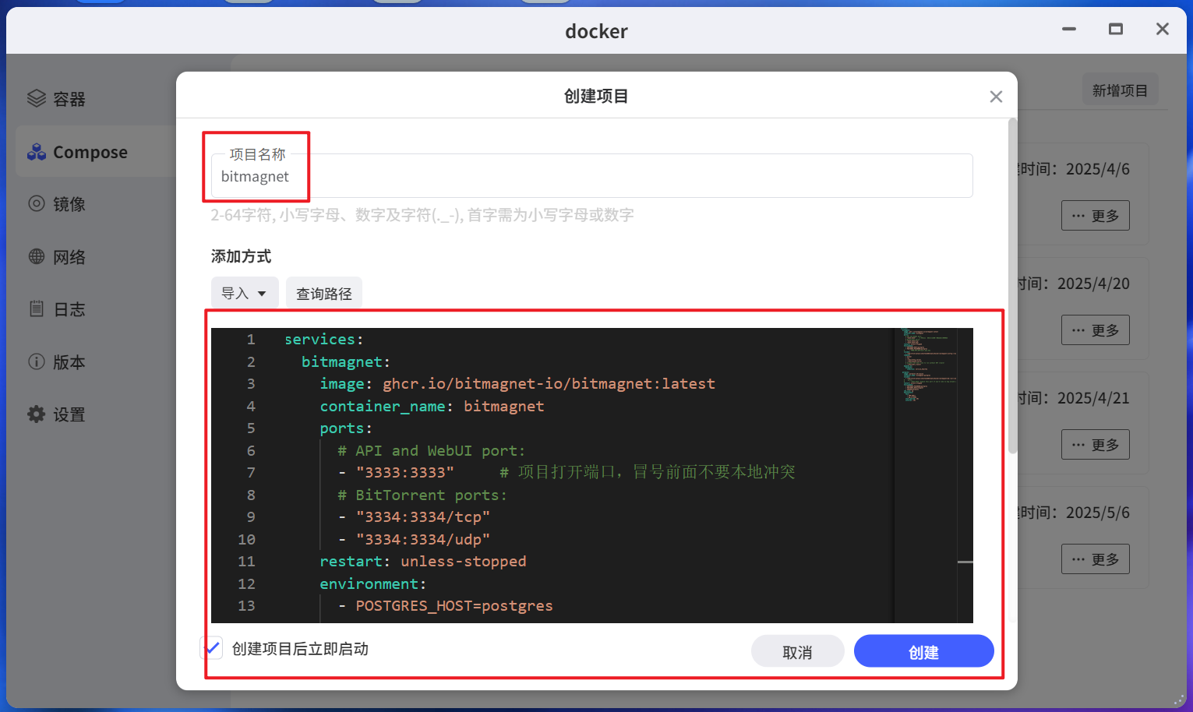Click 新增项目 in the top right corner
The width and height of the screenshot is (1193, 712).
(x=1120, y=89)
